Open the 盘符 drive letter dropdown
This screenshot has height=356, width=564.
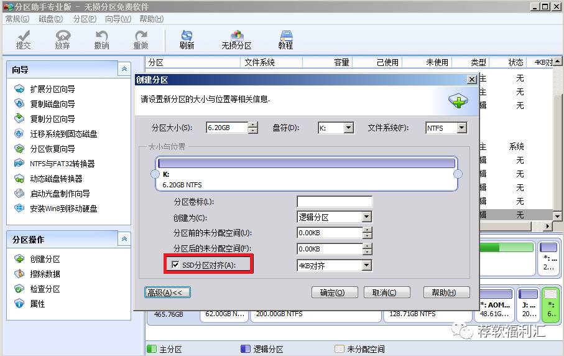click(x=348, y=128)
